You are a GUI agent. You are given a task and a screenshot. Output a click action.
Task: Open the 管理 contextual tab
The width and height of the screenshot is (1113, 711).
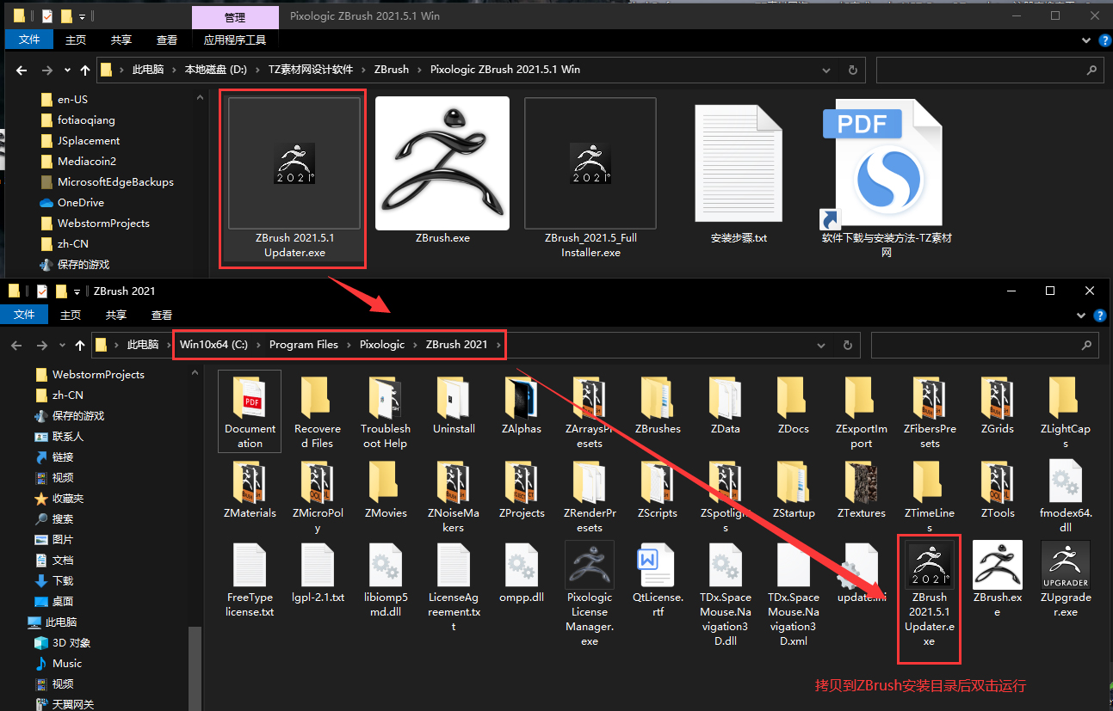(x=235, y=17)
